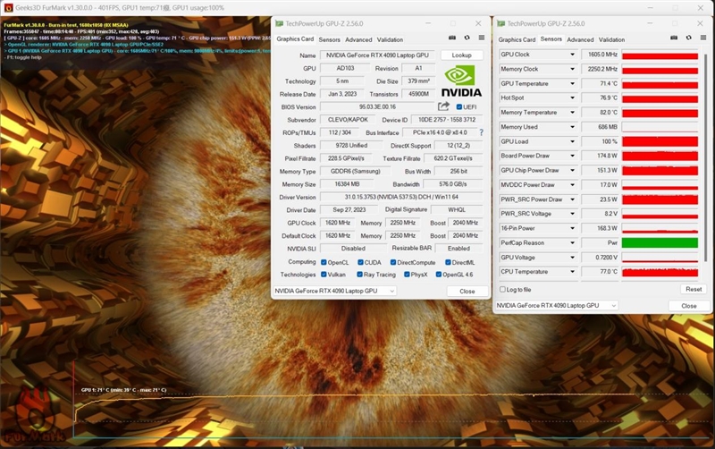Open the GPU Clock sensor dropdown arrow
Viewport: 715px width, 449px height.
coord(572,55)
